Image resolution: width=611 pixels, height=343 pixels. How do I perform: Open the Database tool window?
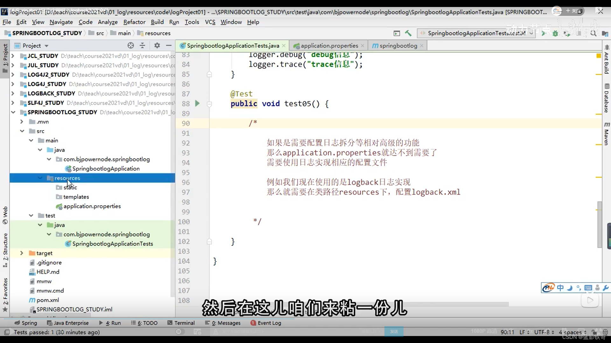click(x=607, y=98)
